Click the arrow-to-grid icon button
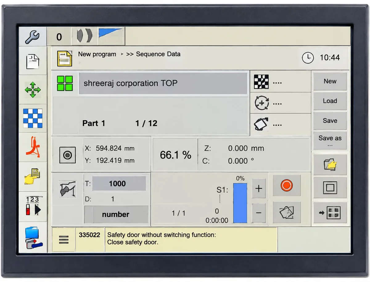This screenshot has height=282, width=370. tap(330, 212)
